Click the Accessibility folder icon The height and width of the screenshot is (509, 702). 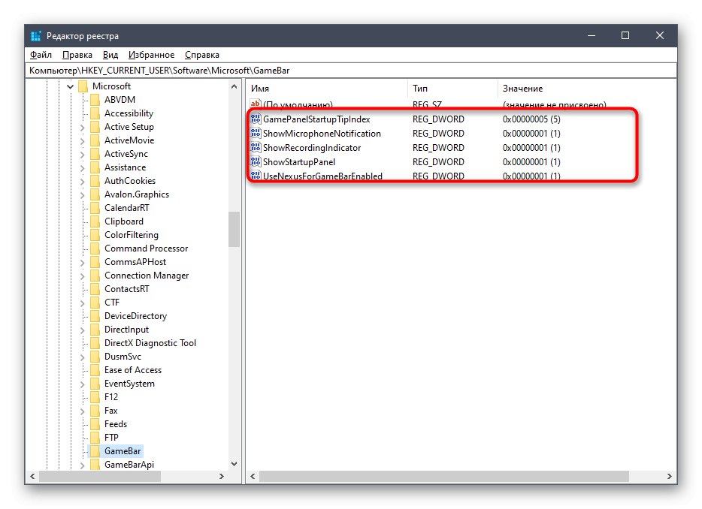(95, 113)
